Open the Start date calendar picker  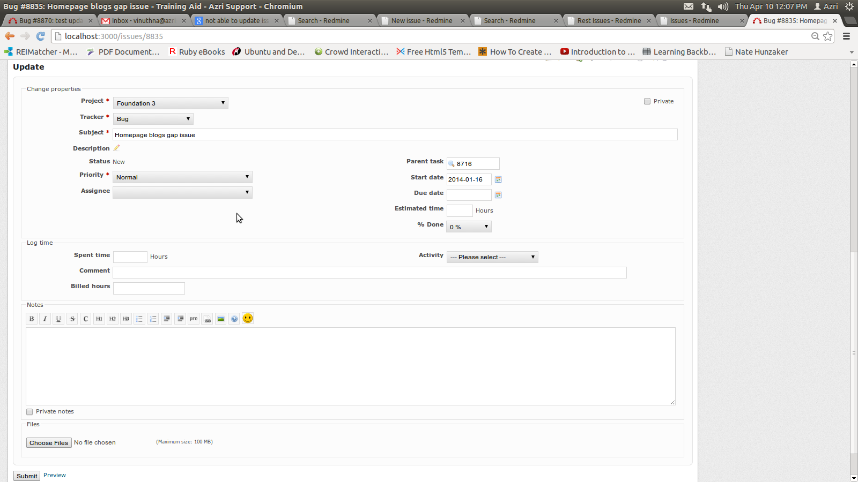[x=498, y=179]
